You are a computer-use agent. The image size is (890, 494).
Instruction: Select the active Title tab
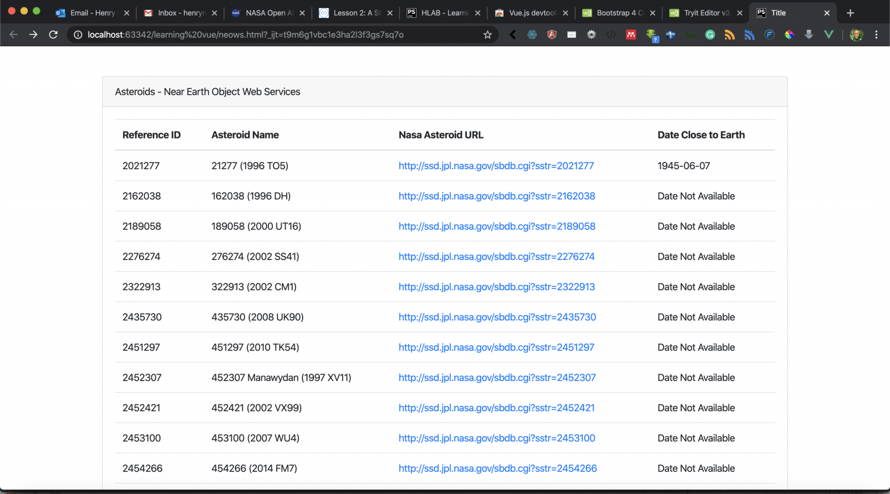pyautogui.click(x=793, y=13)
